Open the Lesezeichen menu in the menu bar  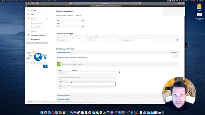pyautogui.click(x=37, y=1)
